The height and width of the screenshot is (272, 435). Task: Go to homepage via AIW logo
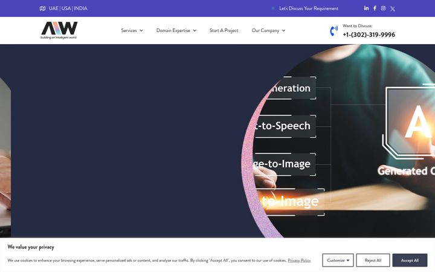click(59, 30)
